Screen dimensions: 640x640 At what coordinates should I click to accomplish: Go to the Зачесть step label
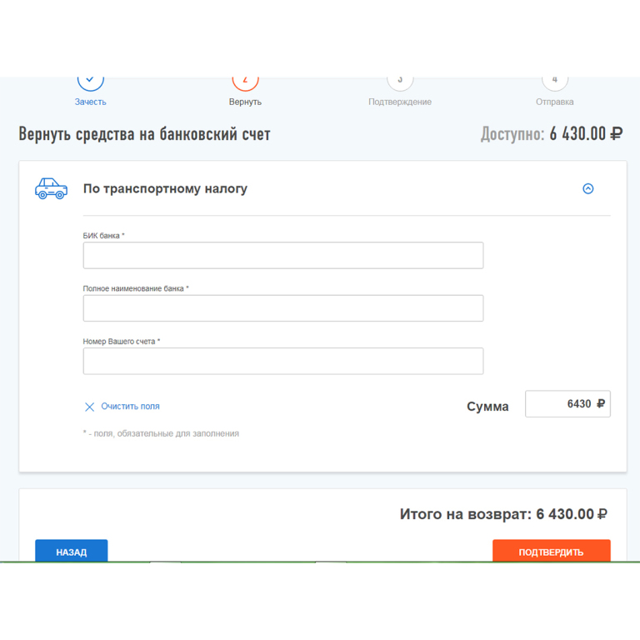(91, 102)
